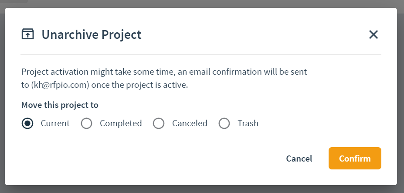Image resolution: width=404 pixels, height=193 pixels.
Task: Click the dimmed backdrop below the dialog
Action: (x=202, y=190)
